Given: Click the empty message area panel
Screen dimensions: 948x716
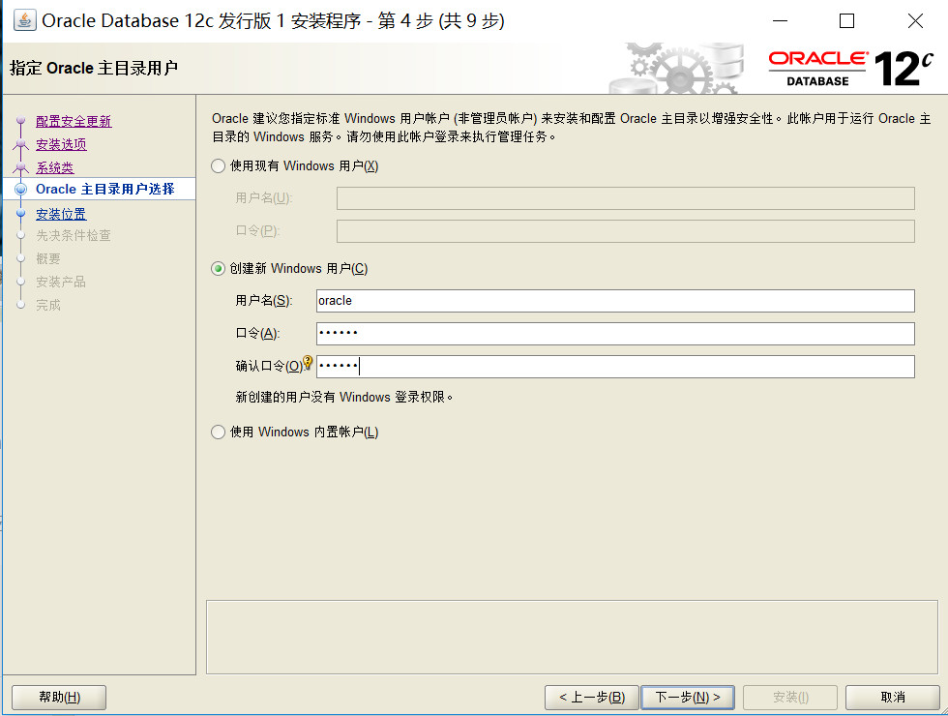Looking at the screenshot, I should tap(572, 637).
